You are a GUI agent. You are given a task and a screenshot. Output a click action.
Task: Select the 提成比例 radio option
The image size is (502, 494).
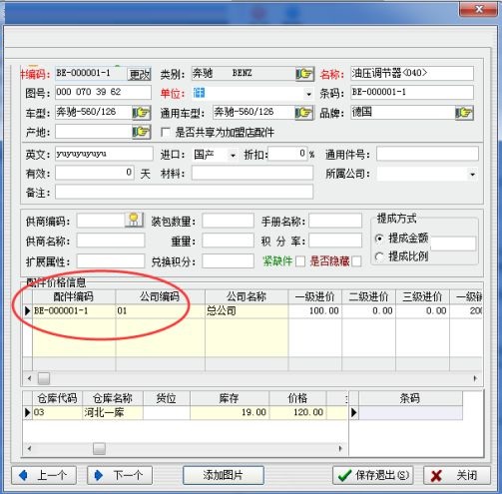379,256
